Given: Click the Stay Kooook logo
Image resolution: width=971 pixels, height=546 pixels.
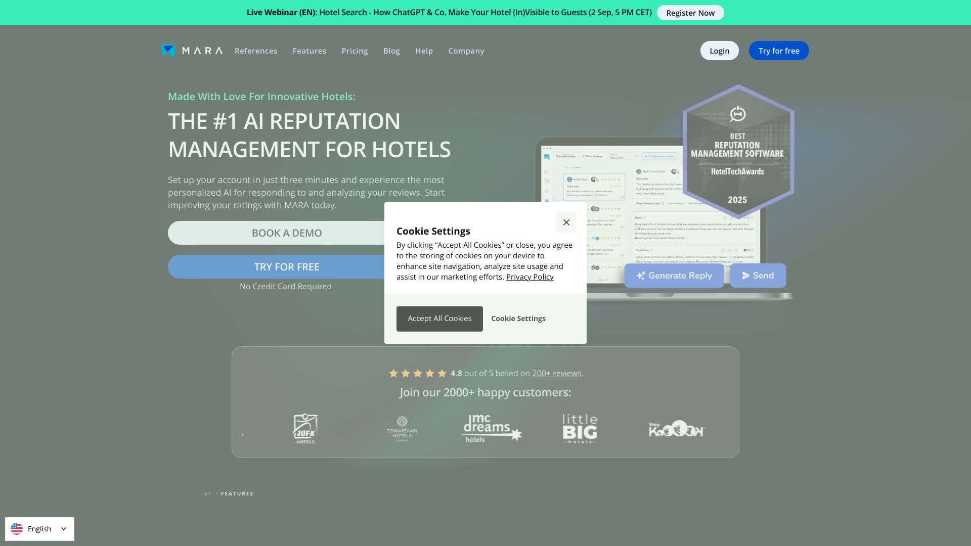Looking at the screenshot, I should click(676, 429).
